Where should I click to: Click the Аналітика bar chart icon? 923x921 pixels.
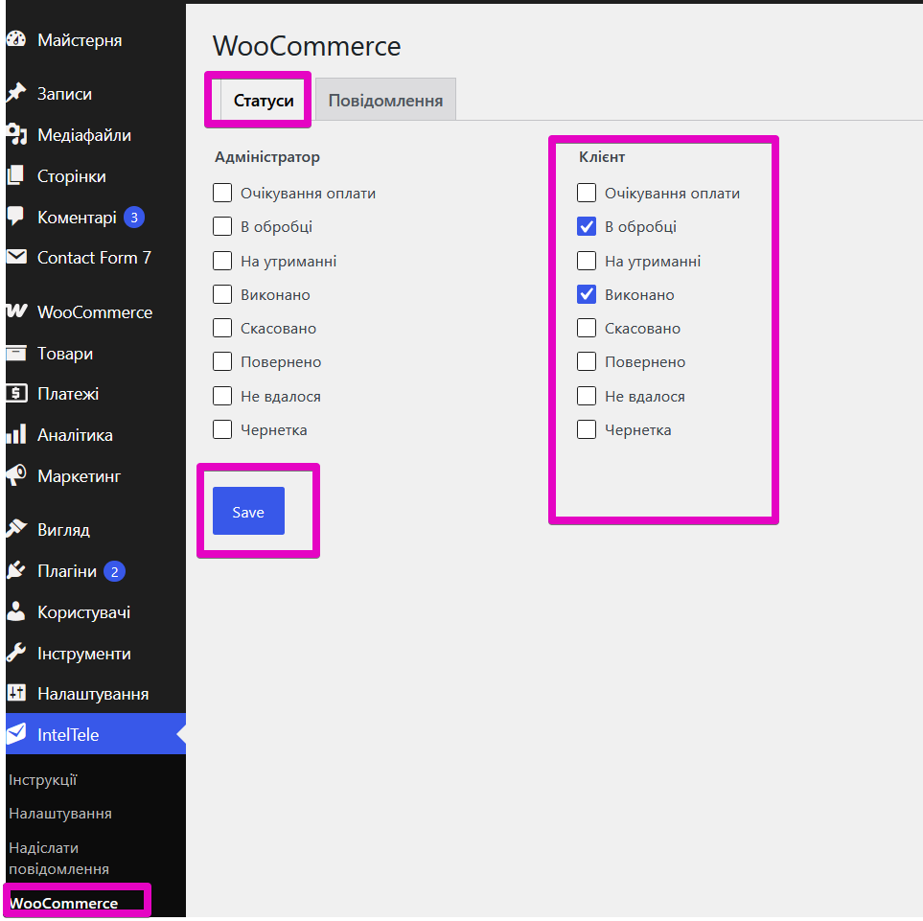[x=16, y=434]
